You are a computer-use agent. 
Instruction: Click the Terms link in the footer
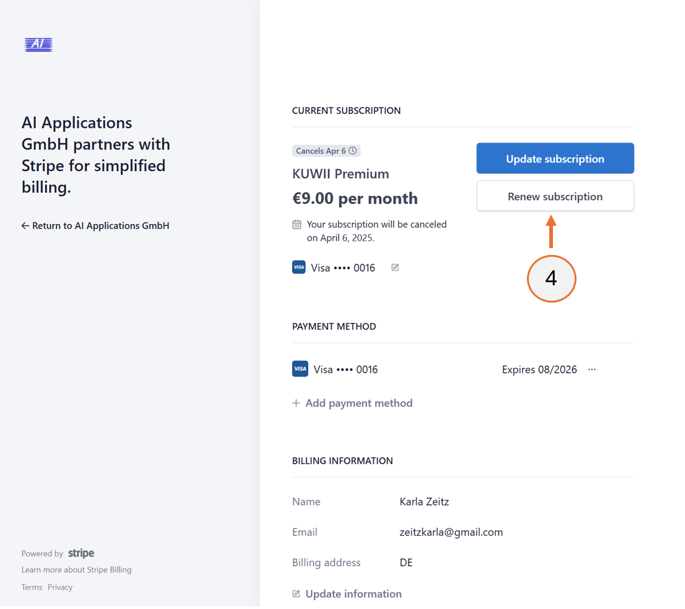[31, 587]
